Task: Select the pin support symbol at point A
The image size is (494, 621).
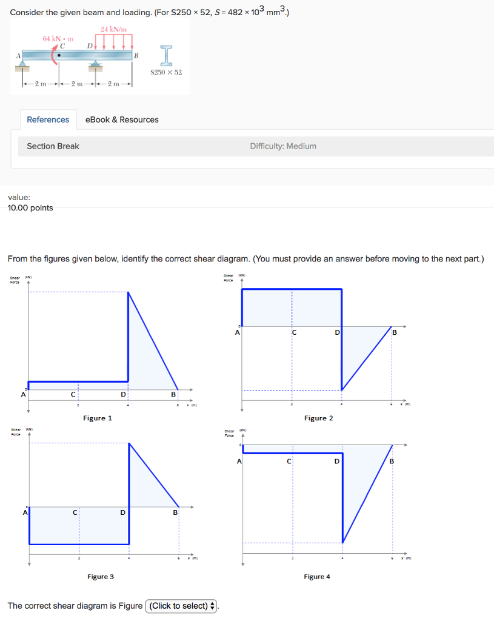Action: [22, 63]
